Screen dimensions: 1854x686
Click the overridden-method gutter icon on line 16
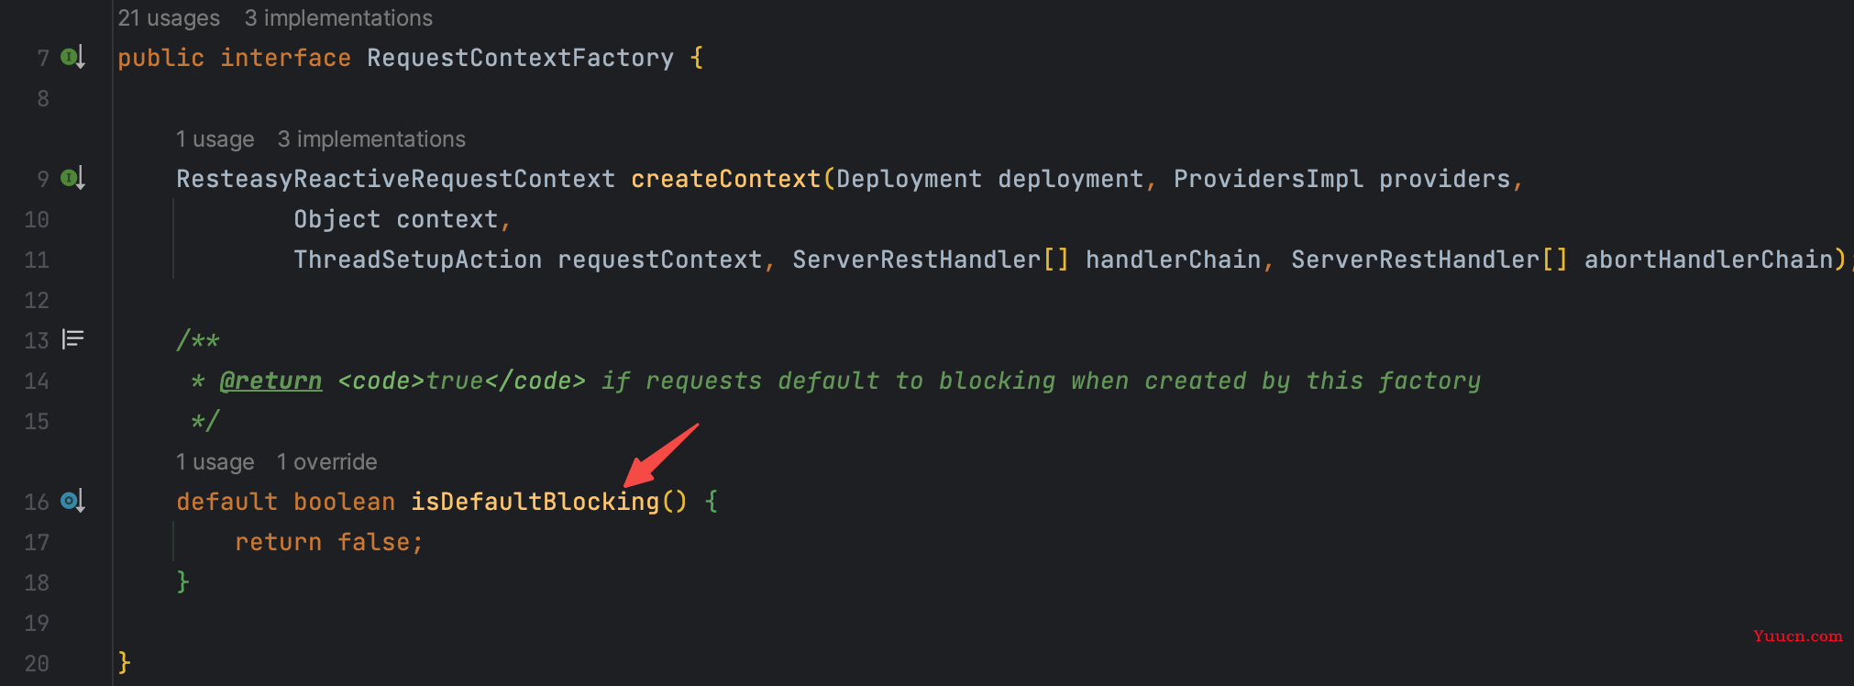pyautogui.click(x=72, y=501)
